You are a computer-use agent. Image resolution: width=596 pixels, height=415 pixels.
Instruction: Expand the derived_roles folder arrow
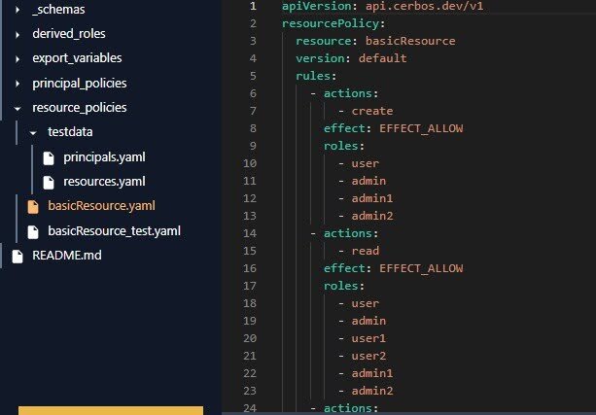[18, 35]
